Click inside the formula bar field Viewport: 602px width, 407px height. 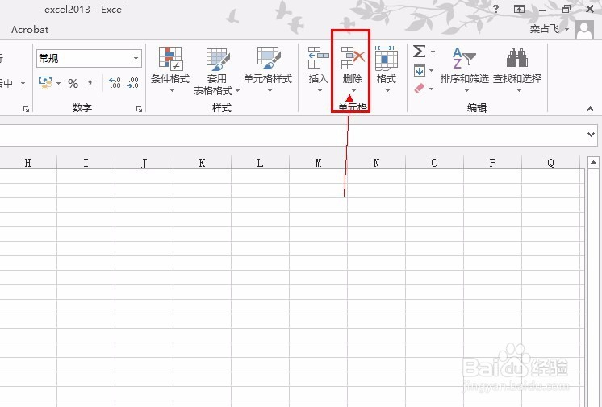point(292,135)
